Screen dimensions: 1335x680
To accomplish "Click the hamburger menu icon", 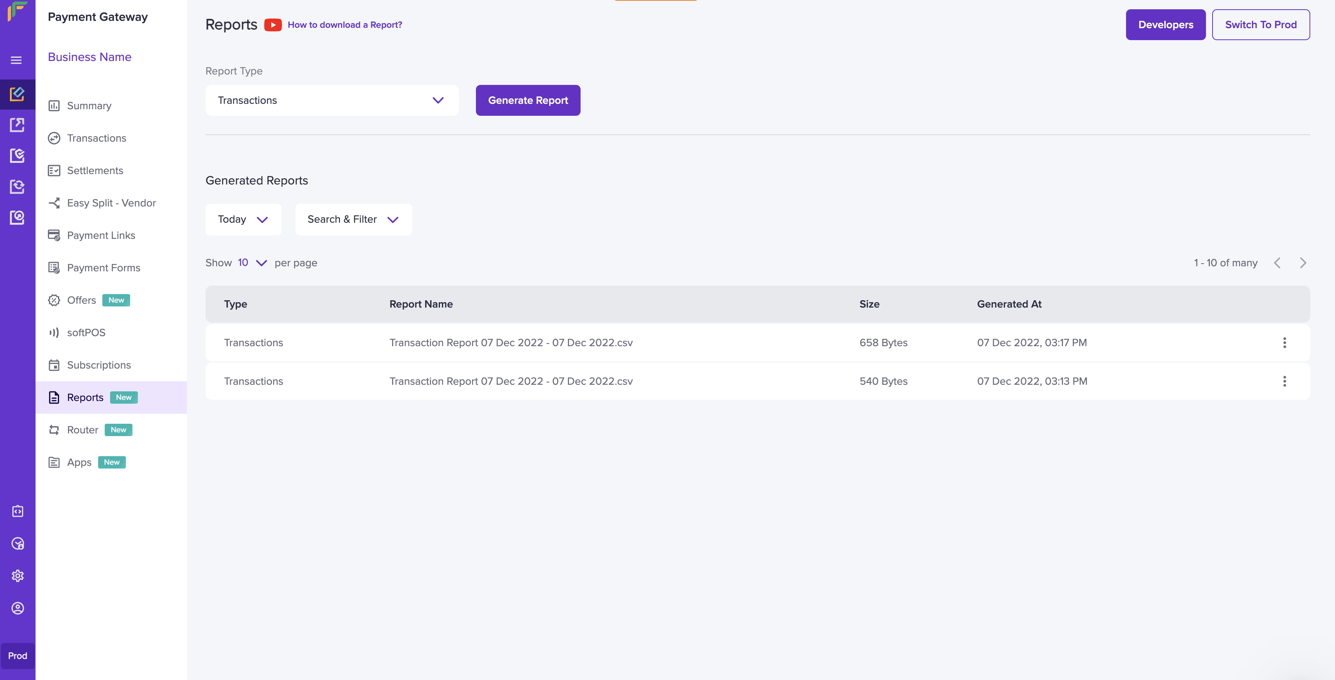I will pyautogui.click(x=16, y=60).
